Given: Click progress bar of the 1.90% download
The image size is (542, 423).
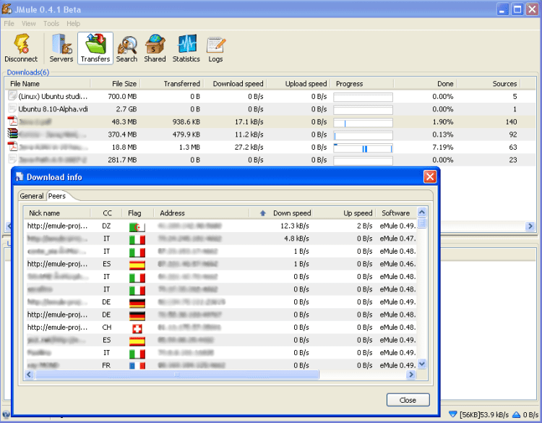Looking at the screenshot, I should pyautogui.click(x=363, y=122).
